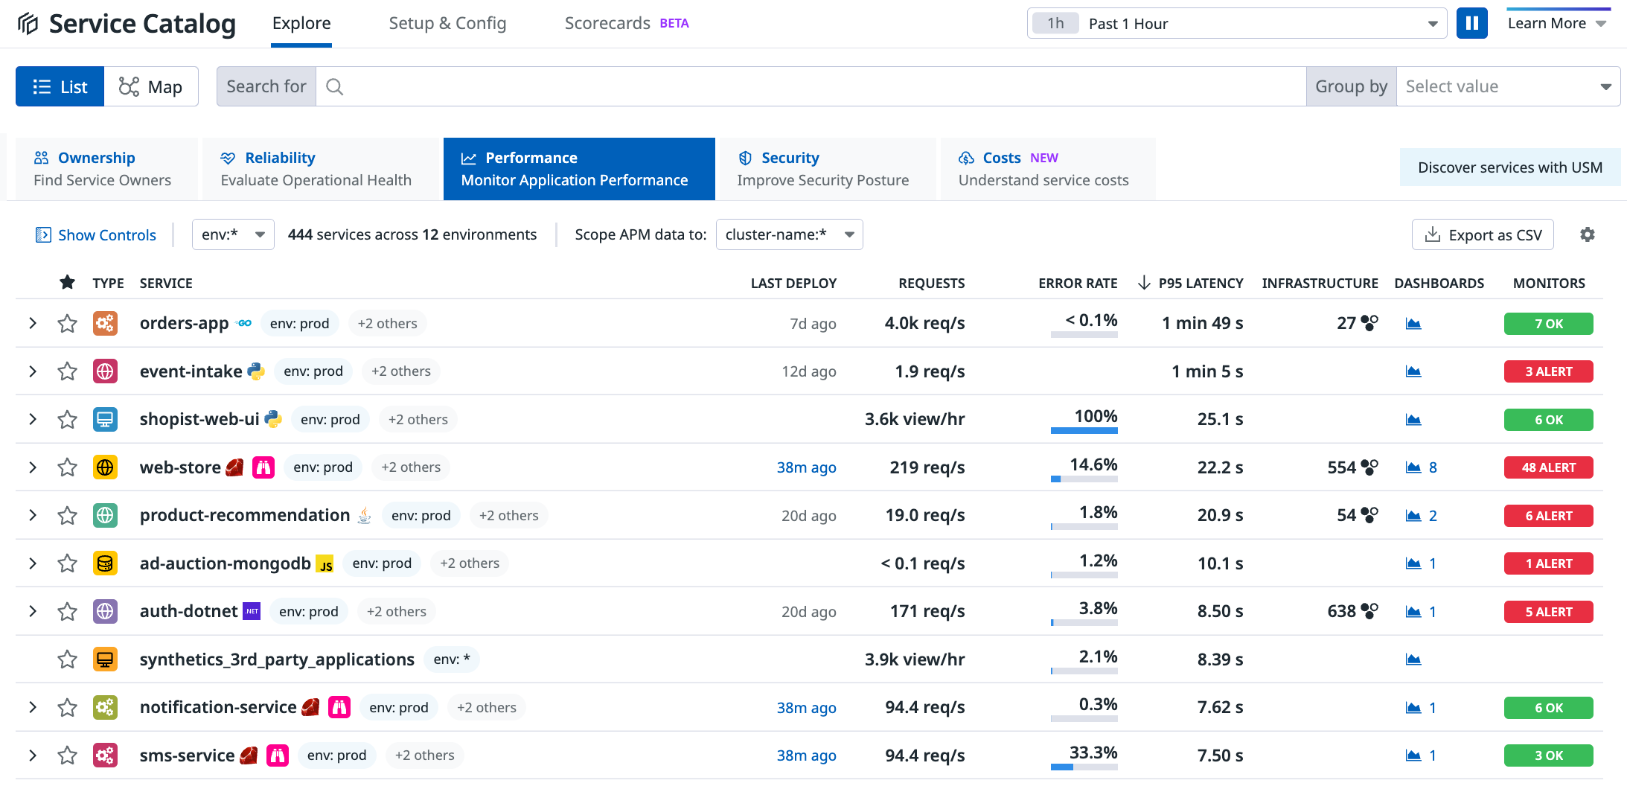This screenshot has width=1627, height=786.
Task: Open orders-app dashboards chart icon
Action: (1413, 323)
